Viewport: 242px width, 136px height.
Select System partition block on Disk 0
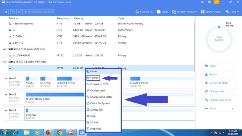(32, 82)
